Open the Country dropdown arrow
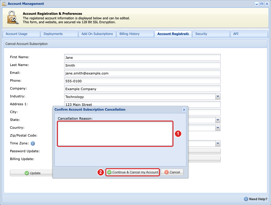The image size is (271, 205). pyautogui.click(x=218, y=128)
